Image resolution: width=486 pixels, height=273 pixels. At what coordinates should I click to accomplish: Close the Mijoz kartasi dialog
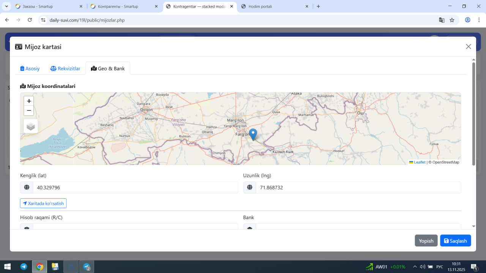pos(468,47)
